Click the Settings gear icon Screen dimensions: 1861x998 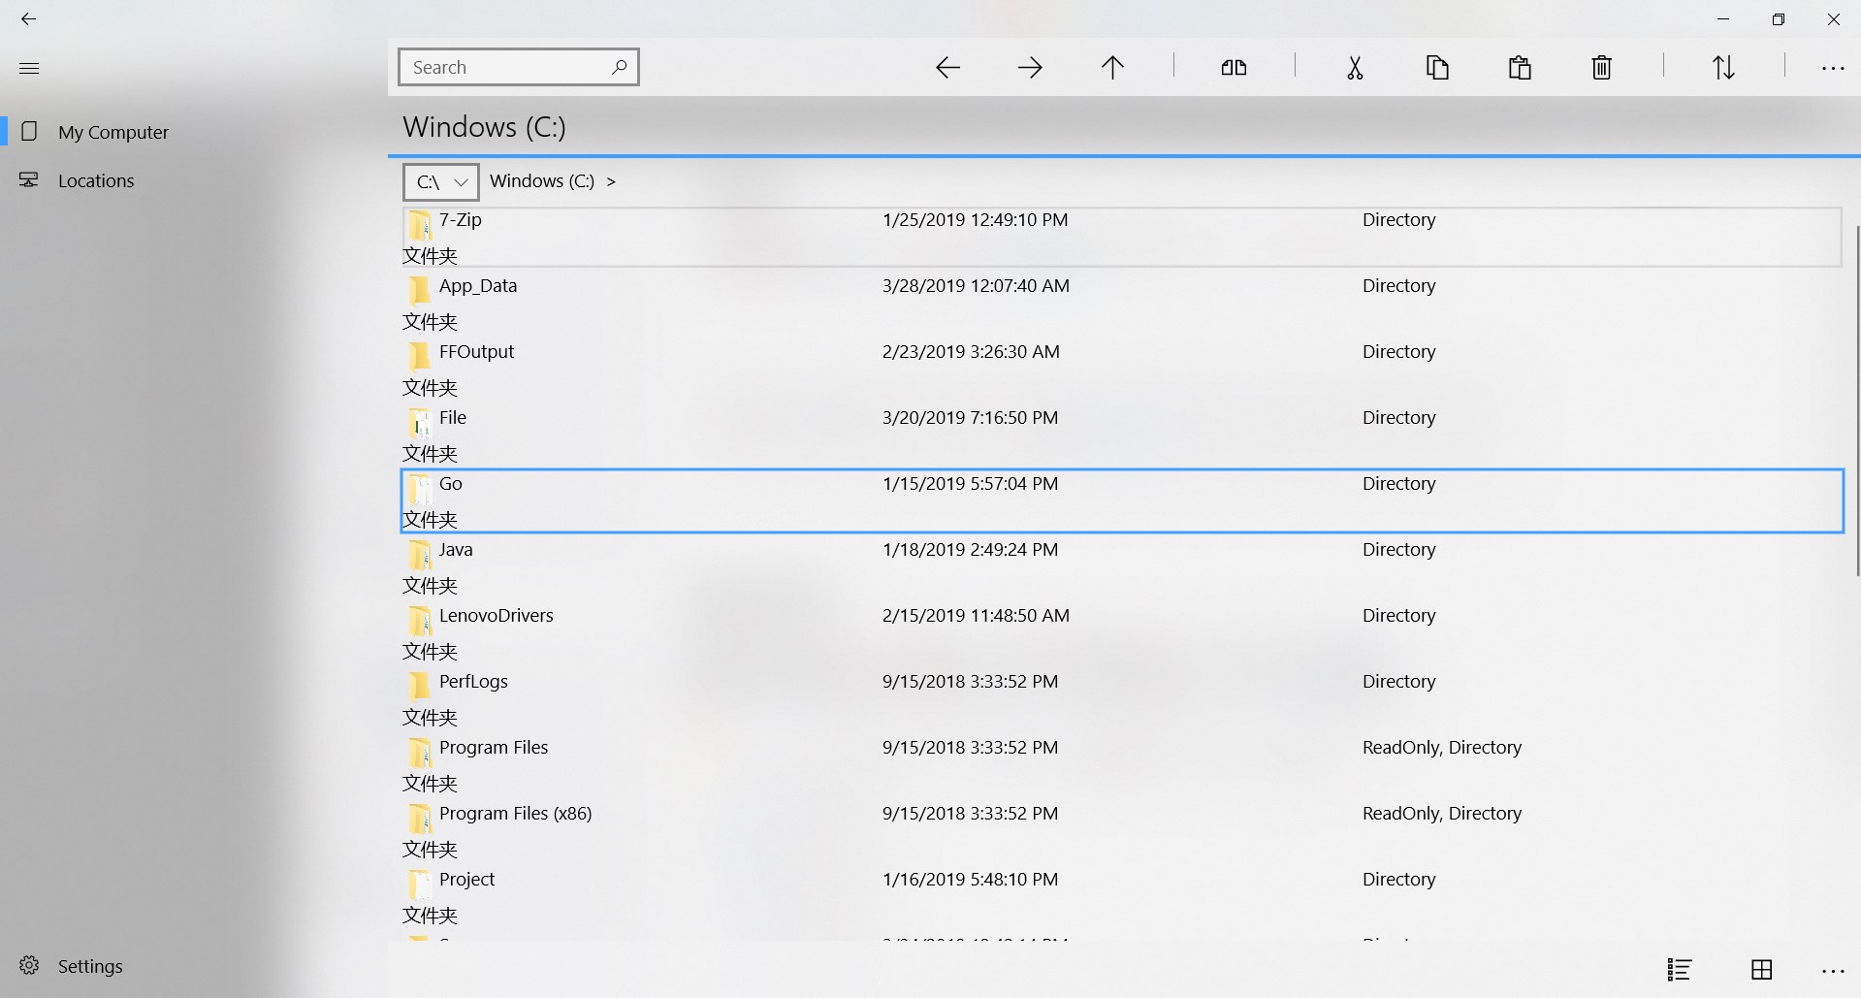(29, 965)
